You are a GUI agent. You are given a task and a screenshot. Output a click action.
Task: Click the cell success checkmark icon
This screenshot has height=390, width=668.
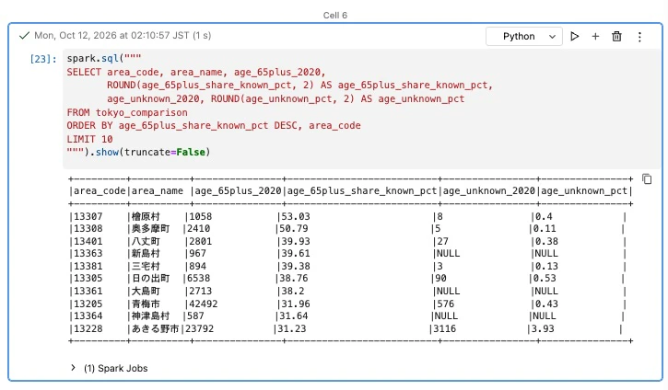click(24, 35)
